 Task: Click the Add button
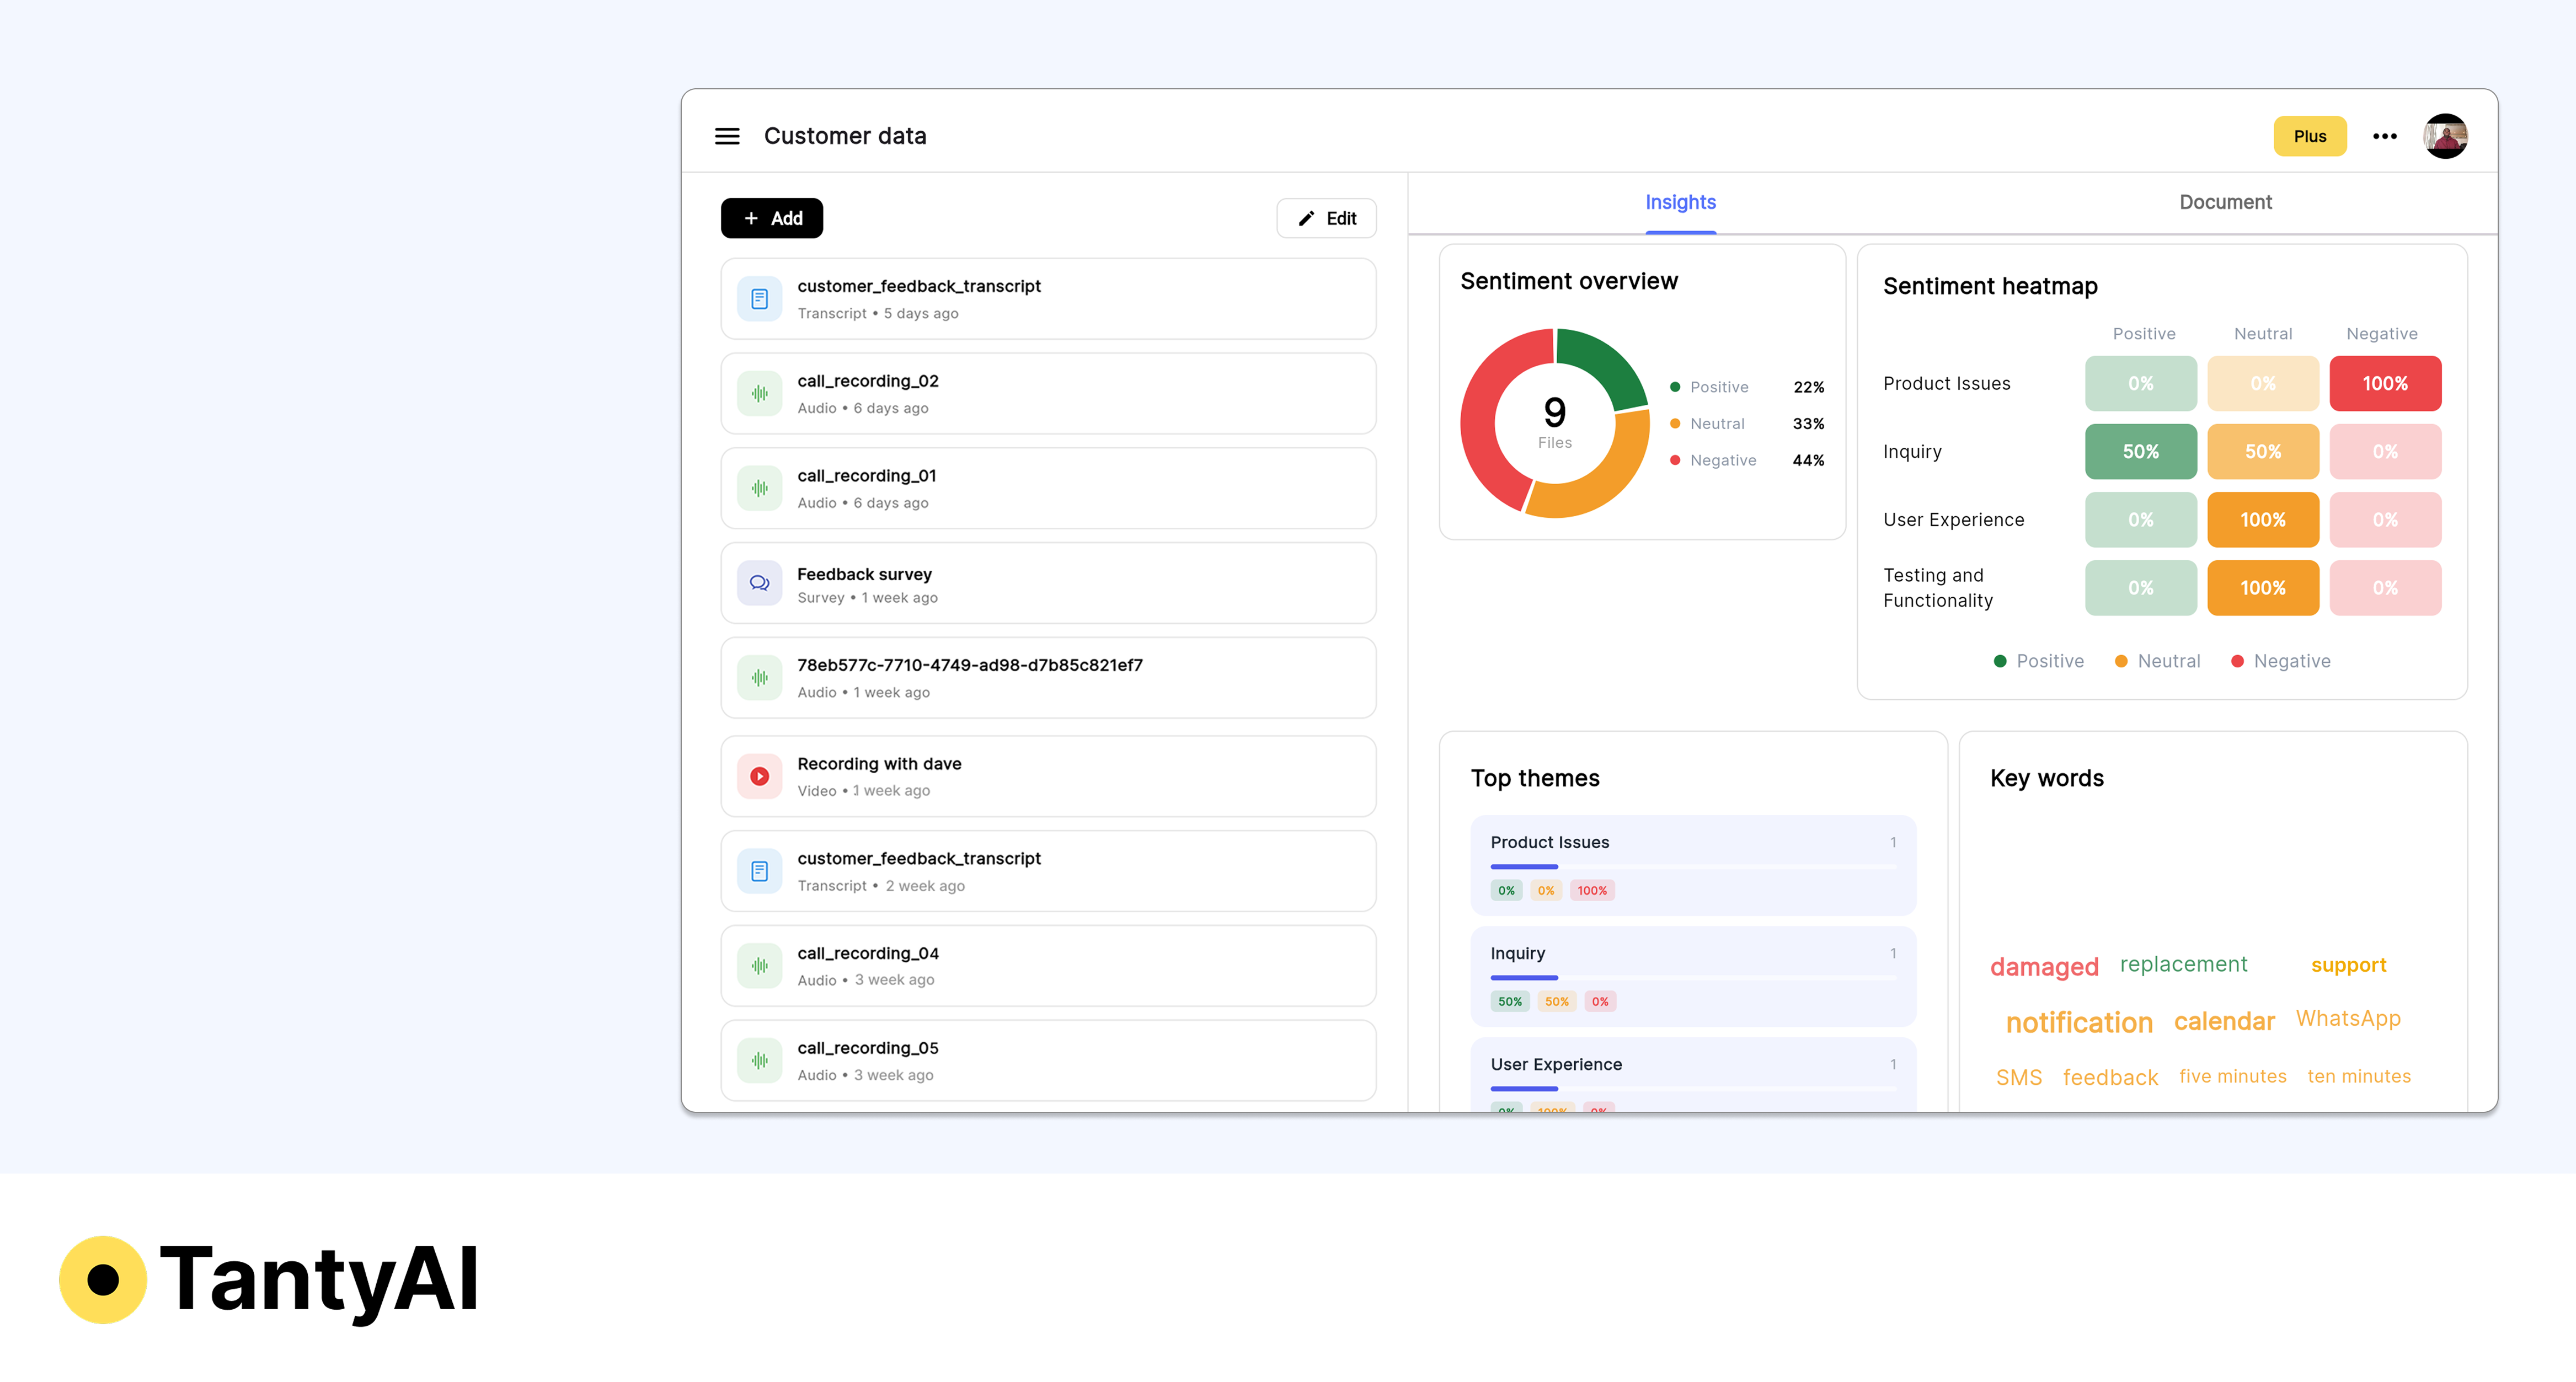[772, 218]
